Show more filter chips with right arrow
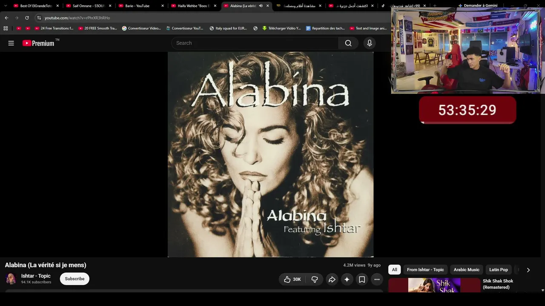The image size is (545, 306). (528, 270)
